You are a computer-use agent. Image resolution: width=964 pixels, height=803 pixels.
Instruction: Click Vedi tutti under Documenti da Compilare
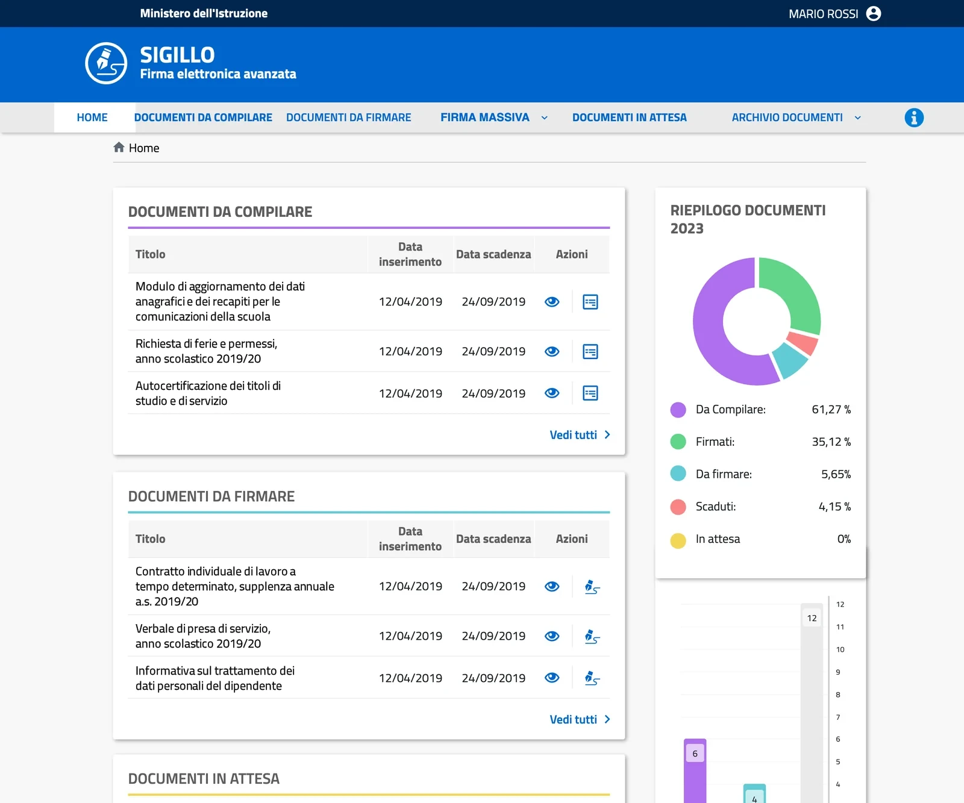tap(580, 435)
